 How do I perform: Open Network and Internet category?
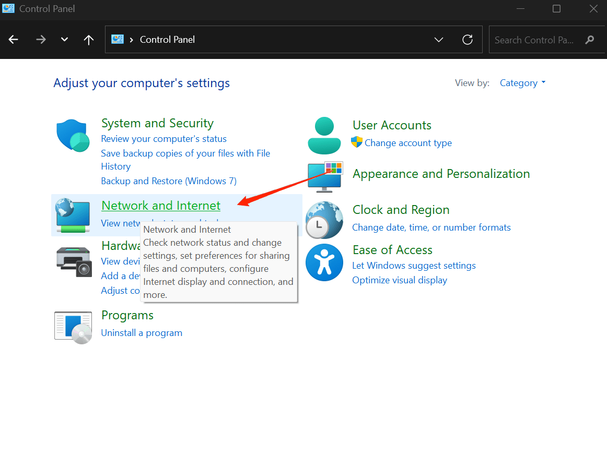pos(161,206)
